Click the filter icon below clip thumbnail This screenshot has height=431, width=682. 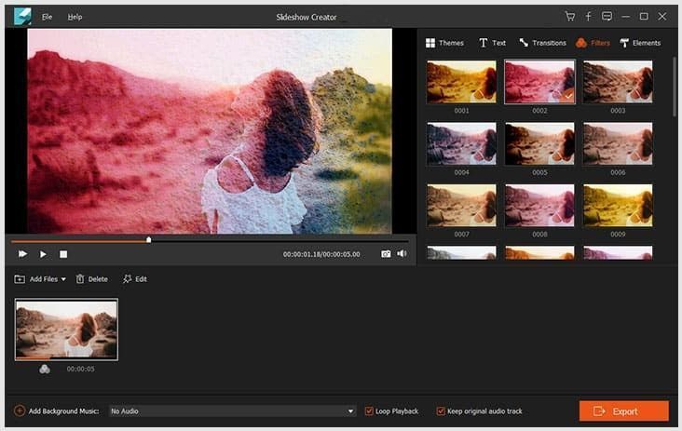click(x=45, y=369)
